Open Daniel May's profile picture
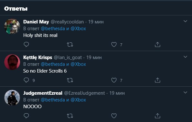The image size is (192, 122). click(12, 26)
